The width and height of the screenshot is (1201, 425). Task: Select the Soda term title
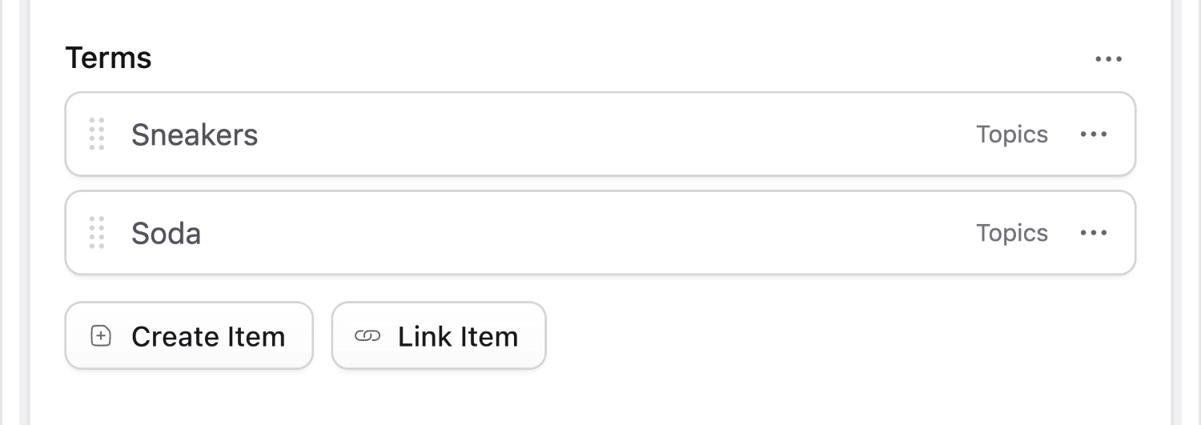pyautogui.click(x=166, y=233)
